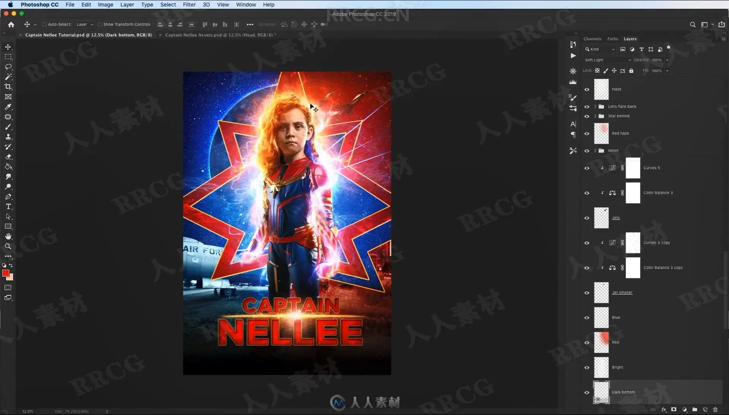The width and height of the screenshot is (729, 415).
Task: Select the Zoom tool in toolbar
Action: 8,246
